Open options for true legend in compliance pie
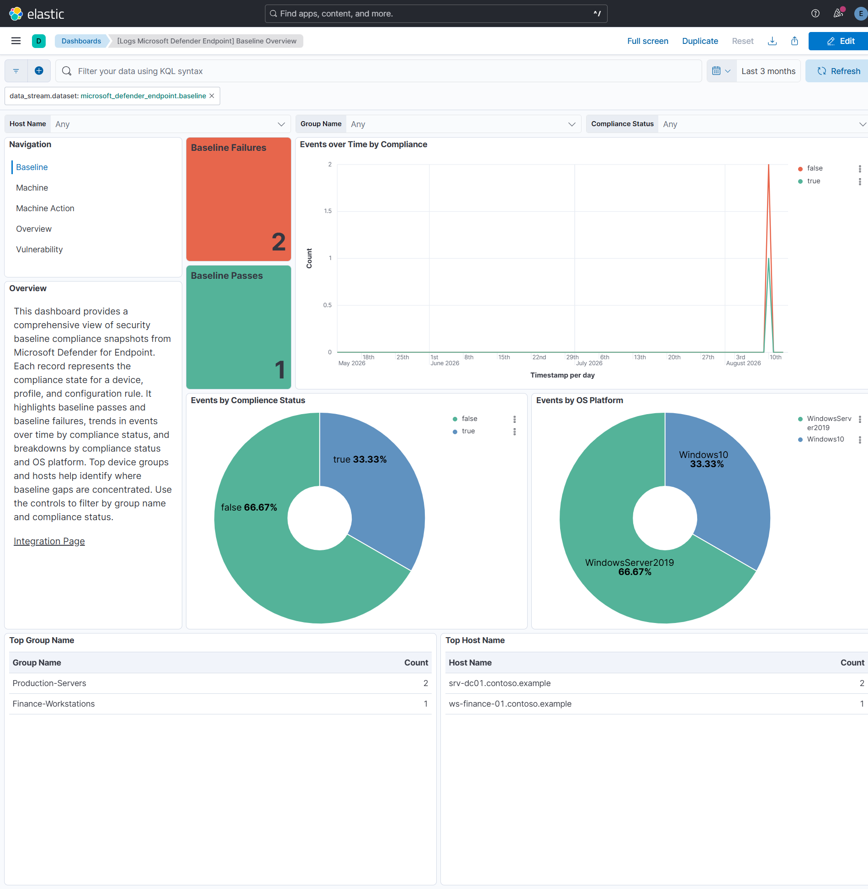 (514, 431)
